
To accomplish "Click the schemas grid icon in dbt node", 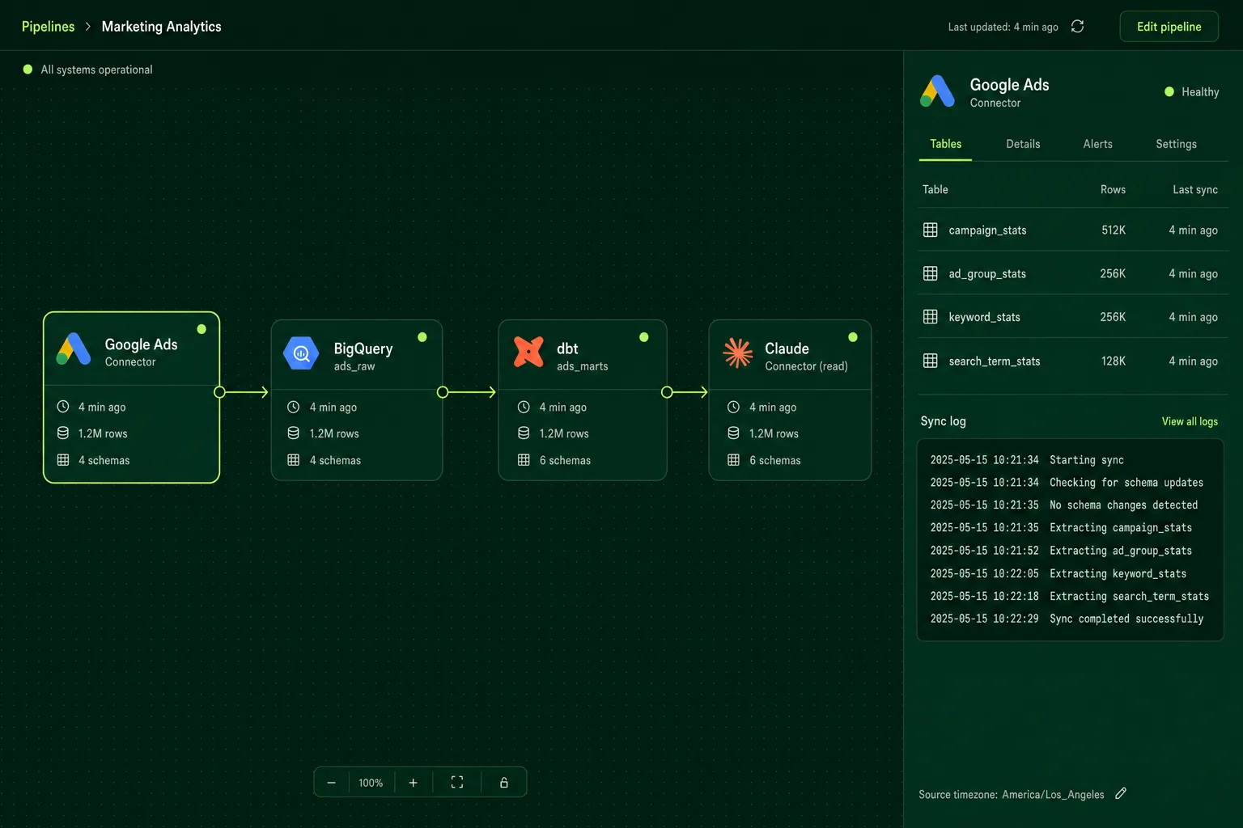I will point(524,460).
